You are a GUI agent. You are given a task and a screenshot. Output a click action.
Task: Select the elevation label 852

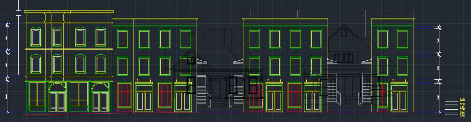[462, 115]
